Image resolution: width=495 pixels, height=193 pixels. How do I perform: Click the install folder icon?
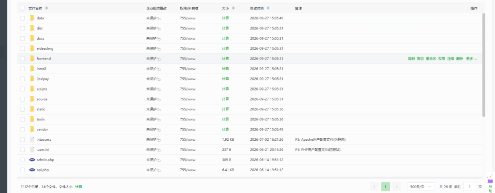(x=32, y=69)
